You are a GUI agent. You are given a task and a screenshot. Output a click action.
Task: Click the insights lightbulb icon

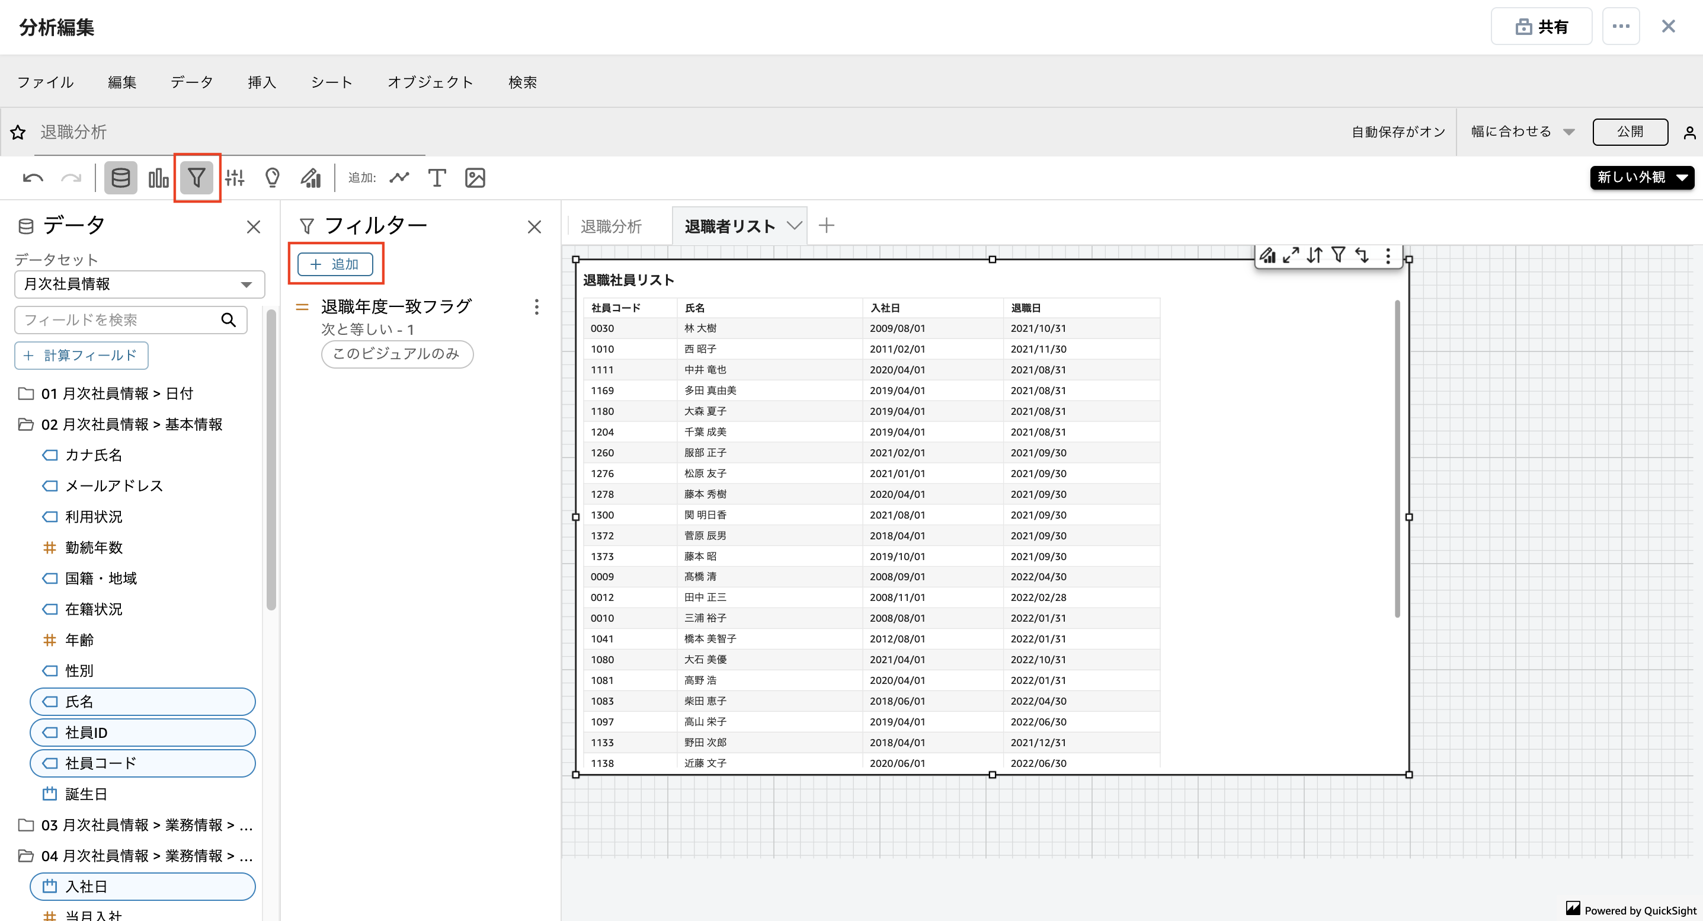(272, 177)
